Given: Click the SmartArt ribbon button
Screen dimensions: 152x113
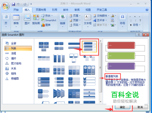Looking at the screenshot, I should pos(49,20).
